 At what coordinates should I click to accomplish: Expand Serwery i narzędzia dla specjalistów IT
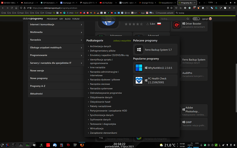pyautogui.click(x=56, y=63)
